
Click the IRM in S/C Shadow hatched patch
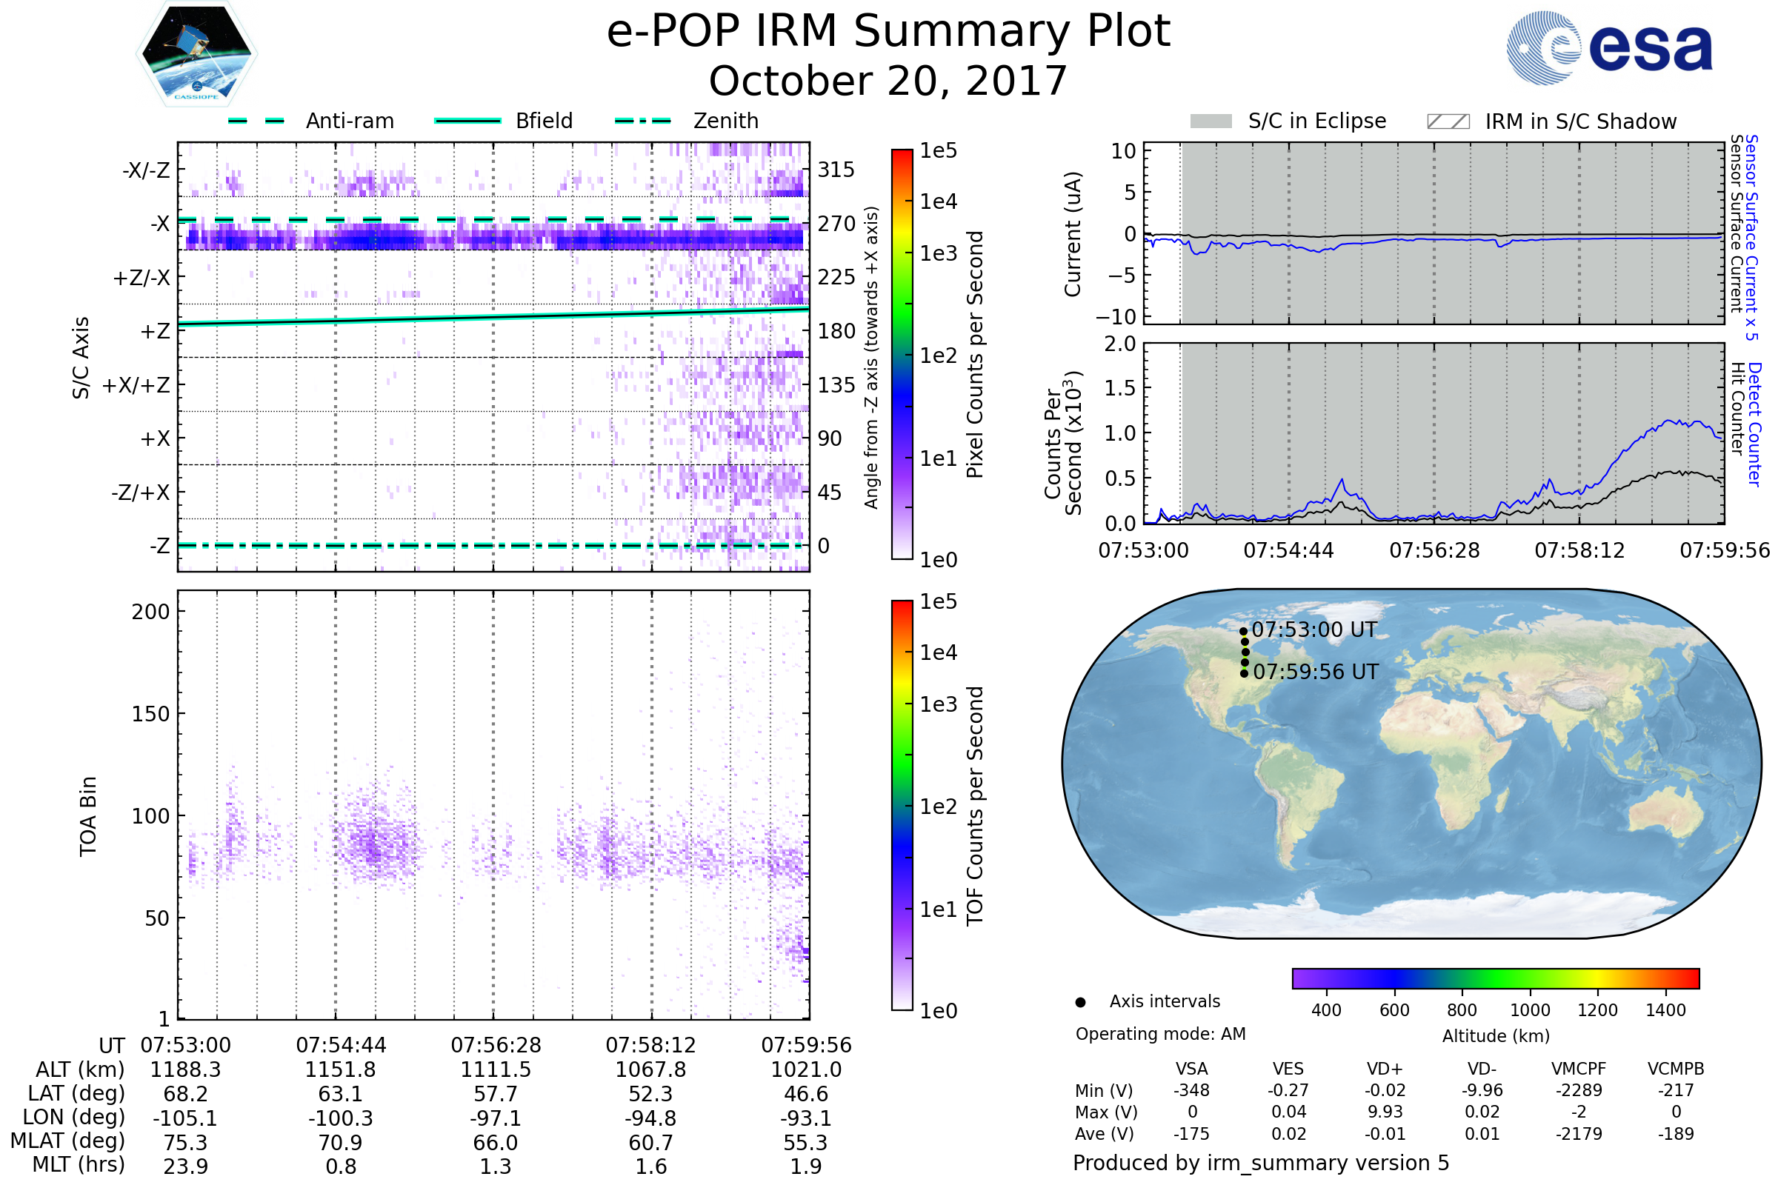[x=1448, y=121]
